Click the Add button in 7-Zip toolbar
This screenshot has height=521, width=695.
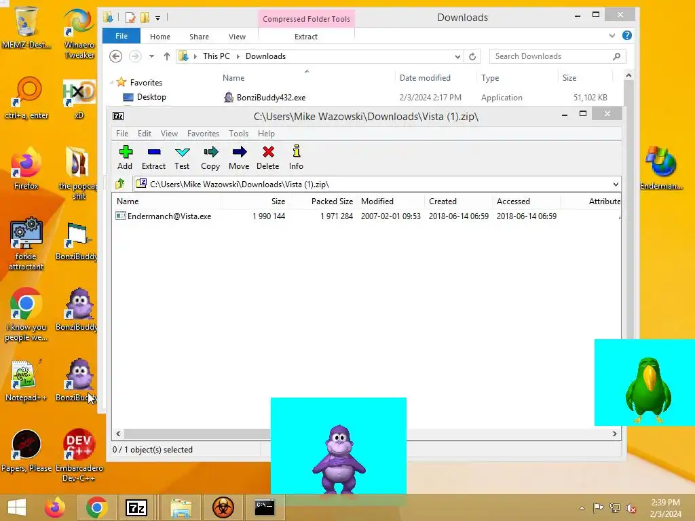[x=125, y=157]
